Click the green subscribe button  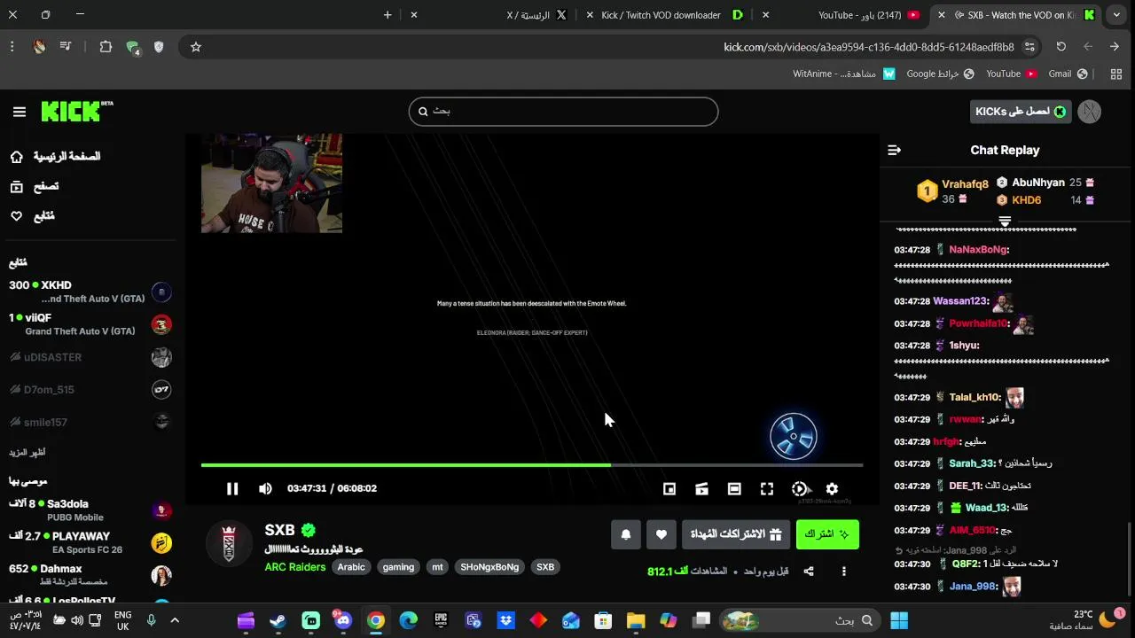click(x=827, y=534)
